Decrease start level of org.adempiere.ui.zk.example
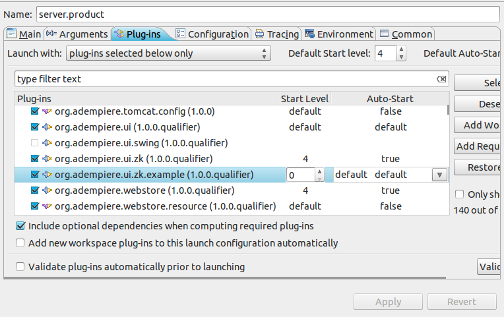Screen dimensions: 504x317 click(x=319, y=179)
